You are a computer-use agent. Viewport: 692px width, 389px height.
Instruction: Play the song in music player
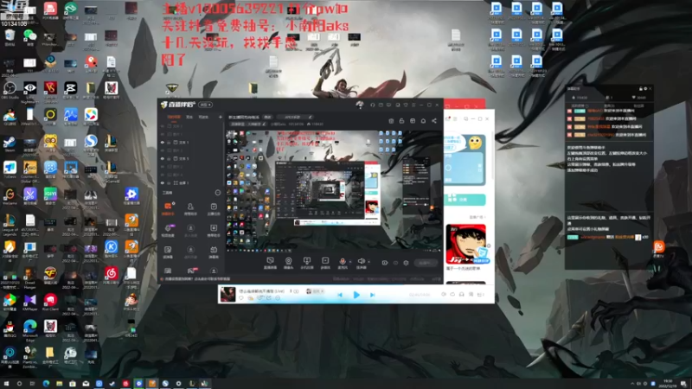[x=356, y=295]
